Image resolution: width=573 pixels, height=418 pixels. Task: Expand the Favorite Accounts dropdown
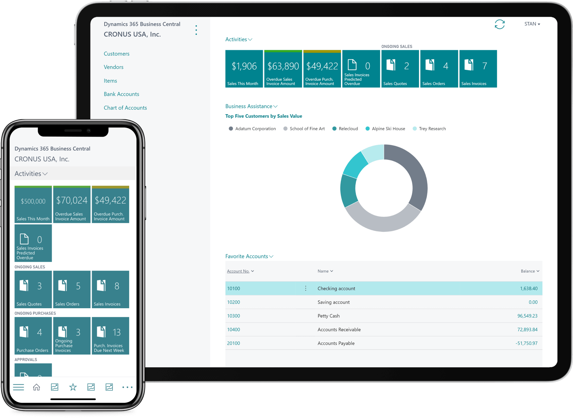pyautogui.click(x=249, y=256)
